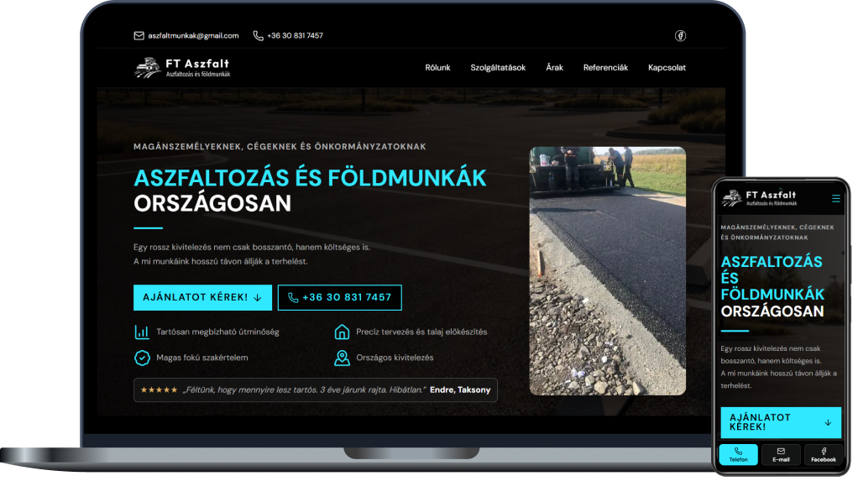Open the hamburger menu on the phone
853x481 pixels.
(835, 199)
